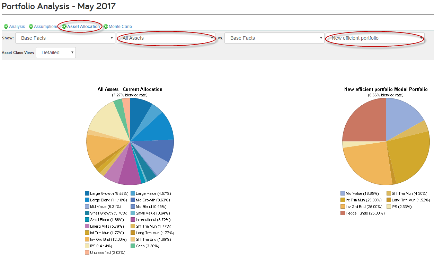Click the Int Trm Mun slice of model pie
This screenshot has width=434, height=257.
point(410,155)
